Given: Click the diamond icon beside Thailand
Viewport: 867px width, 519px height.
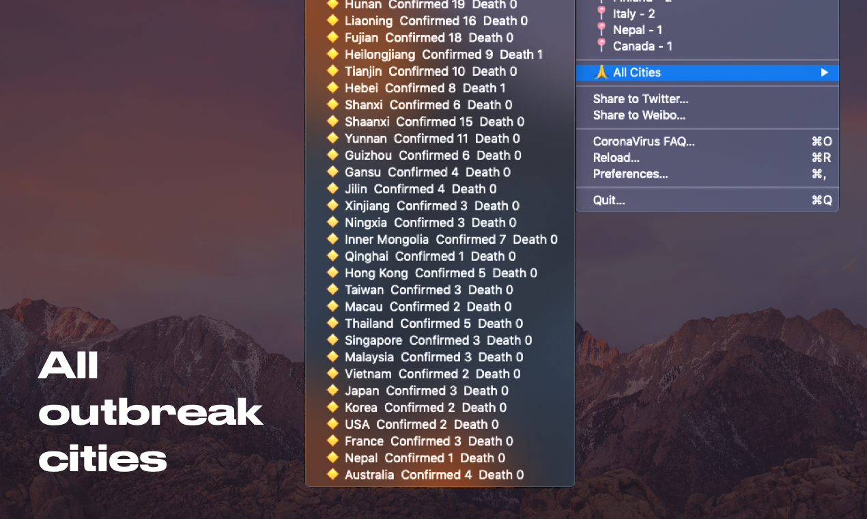Looking at the screenshot, I should [x=332, y=323].
